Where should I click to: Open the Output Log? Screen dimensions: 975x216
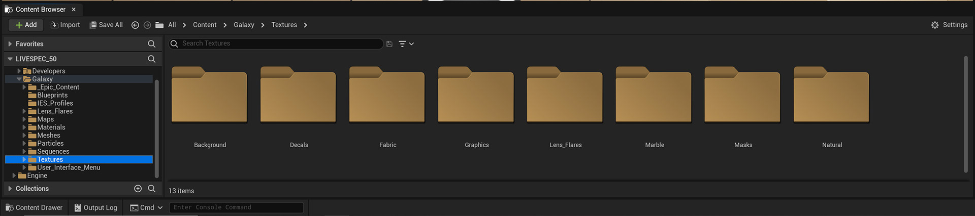click(95, 207)
